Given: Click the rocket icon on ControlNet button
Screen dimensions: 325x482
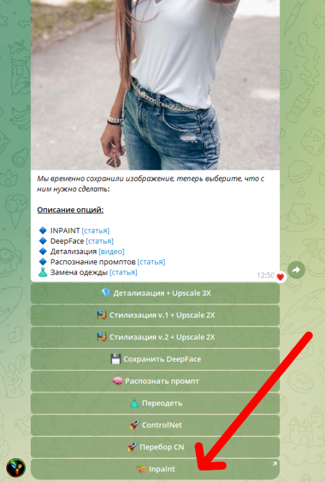Looking at the screenshot, I should pos(134,425).
